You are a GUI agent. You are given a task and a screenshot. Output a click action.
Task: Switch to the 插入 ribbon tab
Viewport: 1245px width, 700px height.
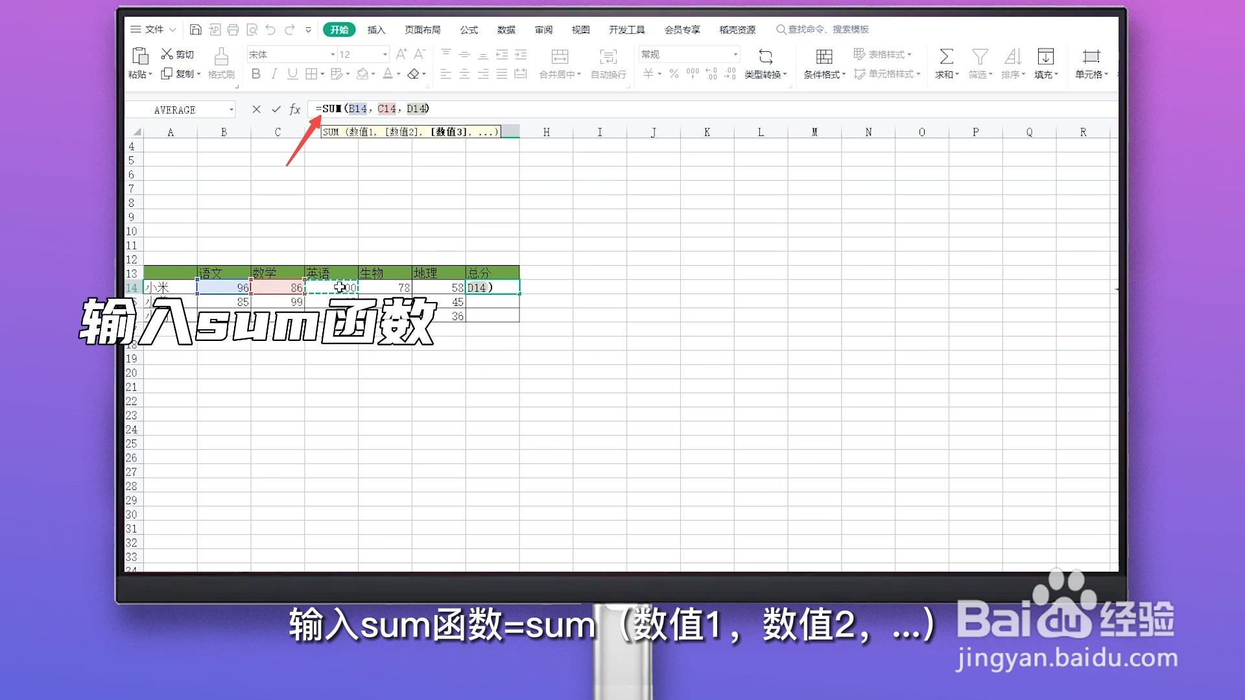[377, 29]
